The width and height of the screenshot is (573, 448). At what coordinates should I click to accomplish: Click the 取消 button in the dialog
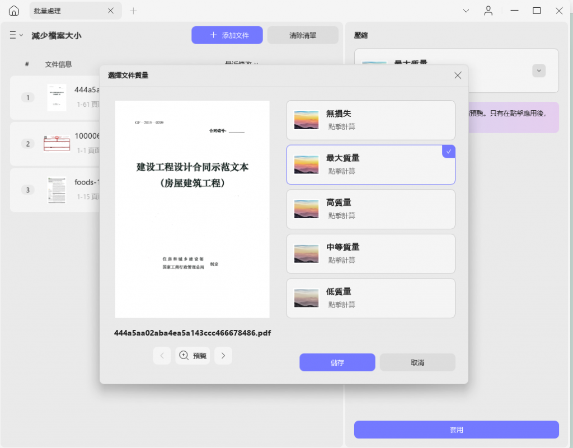click(x=417, y=362)
